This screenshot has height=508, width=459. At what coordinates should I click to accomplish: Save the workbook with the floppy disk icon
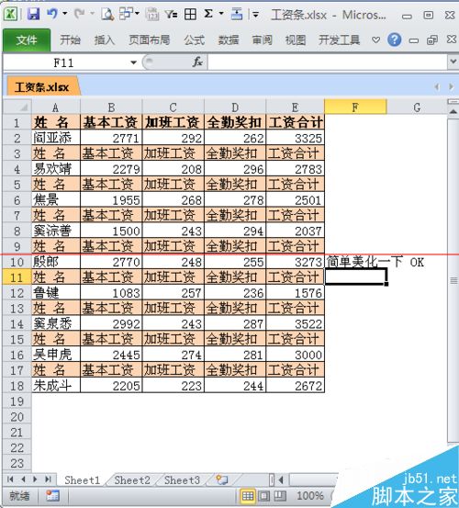tap(33, 14)
